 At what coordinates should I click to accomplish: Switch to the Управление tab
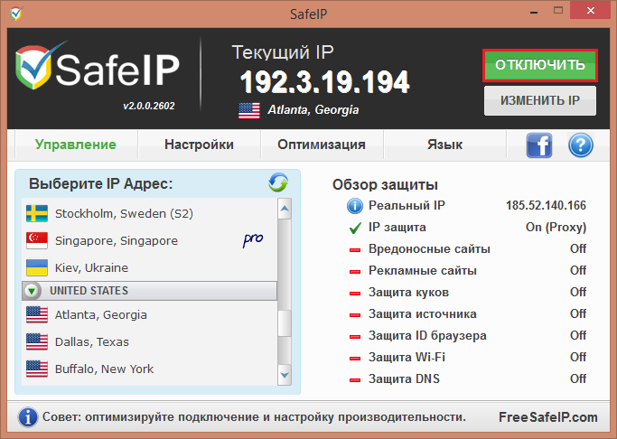(x=76, y=145)
